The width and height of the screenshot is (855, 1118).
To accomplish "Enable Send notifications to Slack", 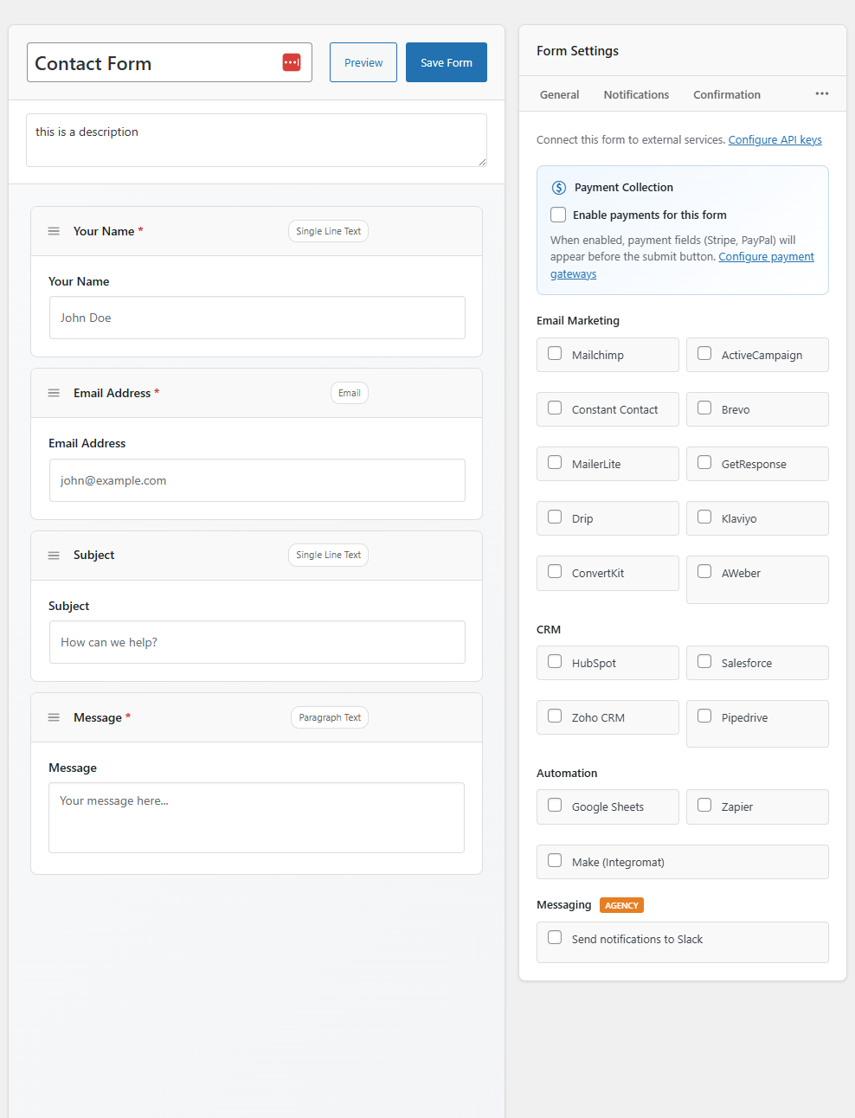I will (555, 937).
